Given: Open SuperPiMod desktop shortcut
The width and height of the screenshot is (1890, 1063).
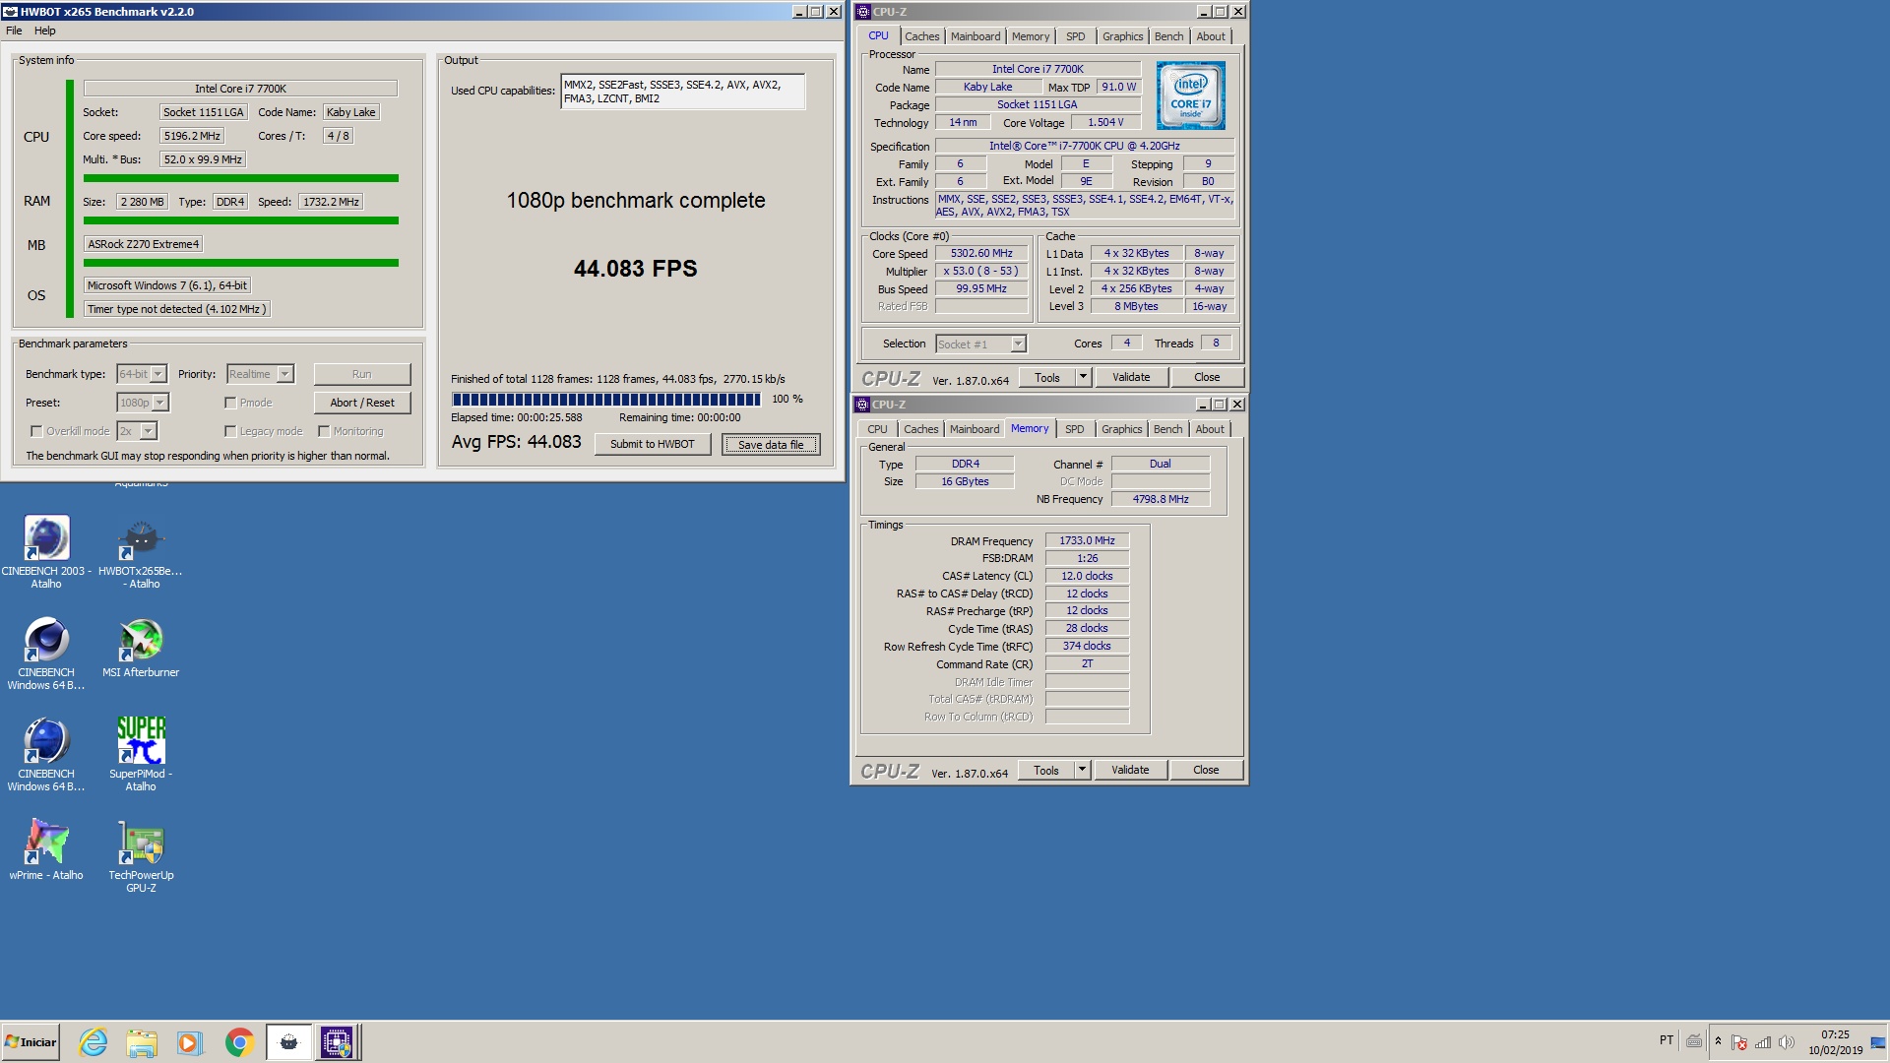Looking at the screenshot, I should [141, 754].
